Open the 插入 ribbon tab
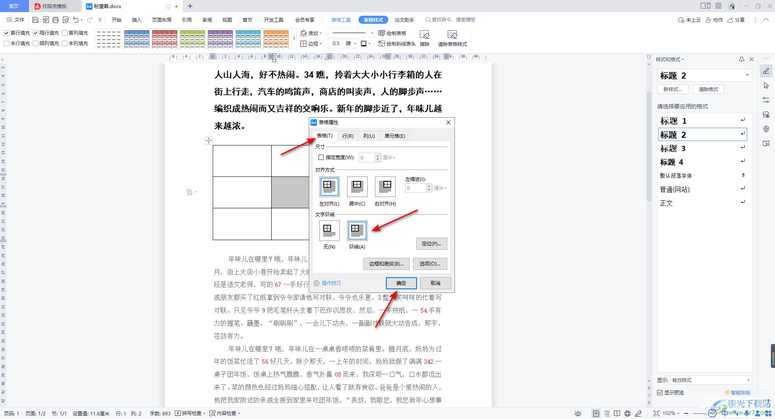Image resolution: width=775 pixels, height=419 pixels. point(137,20)
